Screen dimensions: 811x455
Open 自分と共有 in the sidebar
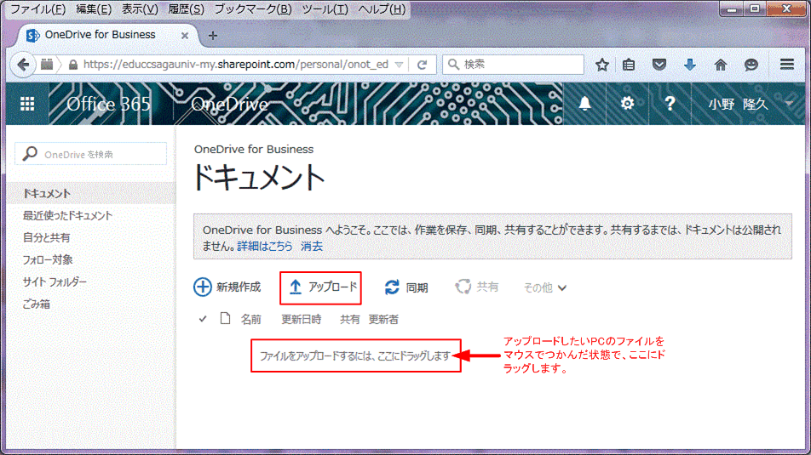tap(46, 237)
